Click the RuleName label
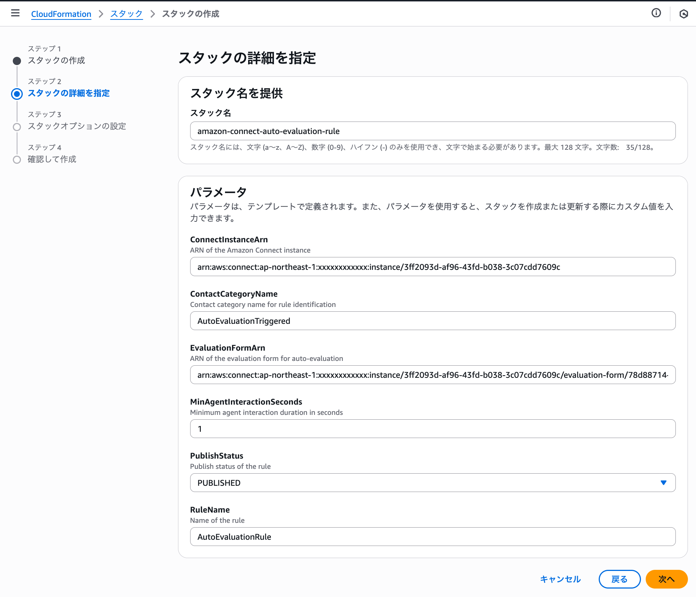Viewport: 696px width, 597px height. pos(210,510)
